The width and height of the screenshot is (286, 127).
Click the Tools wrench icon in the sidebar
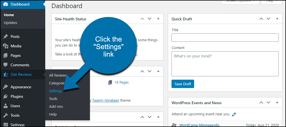point(6,115)
